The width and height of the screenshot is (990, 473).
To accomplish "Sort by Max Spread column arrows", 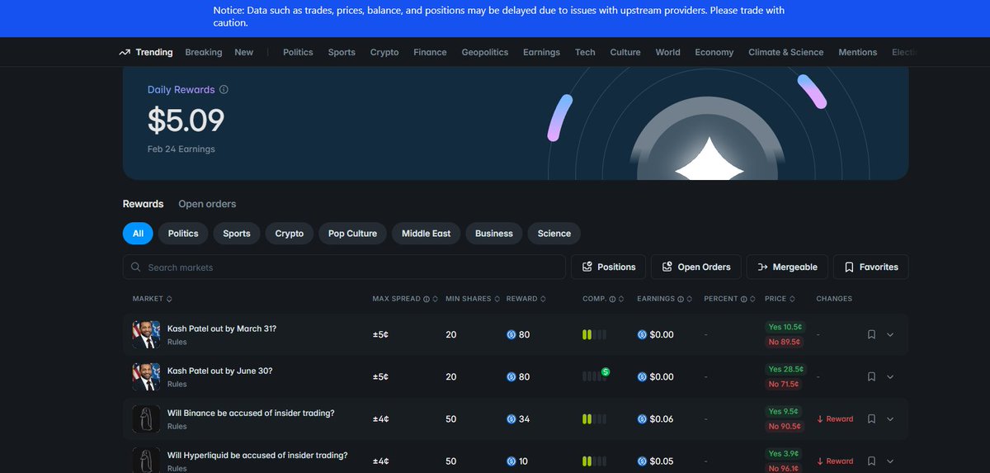I will [436, 299].
